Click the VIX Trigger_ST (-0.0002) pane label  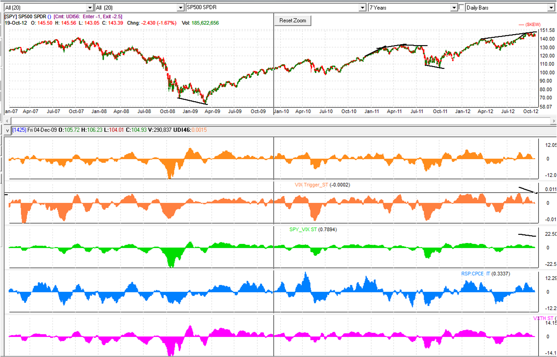coord(322,185)
